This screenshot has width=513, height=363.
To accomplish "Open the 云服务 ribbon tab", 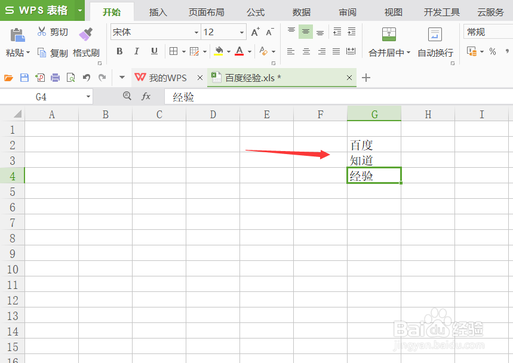I will coord(490,13).
